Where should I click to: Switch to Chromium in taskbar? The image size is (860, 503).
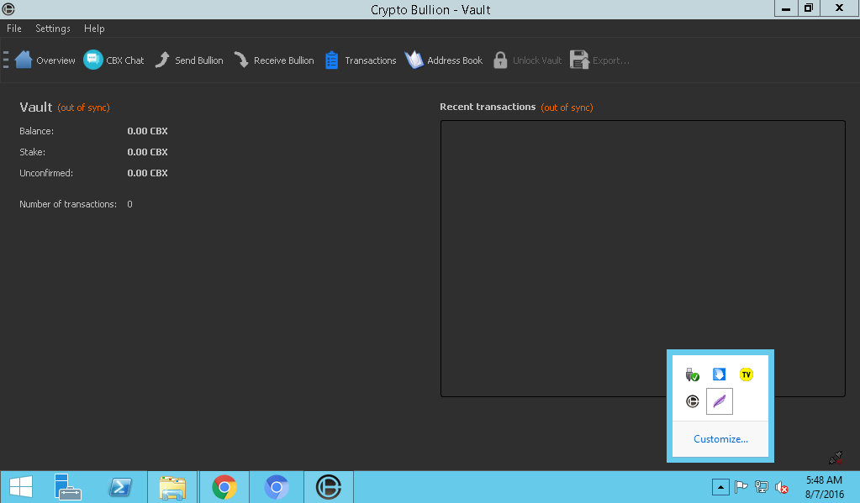tap(277, 487)
